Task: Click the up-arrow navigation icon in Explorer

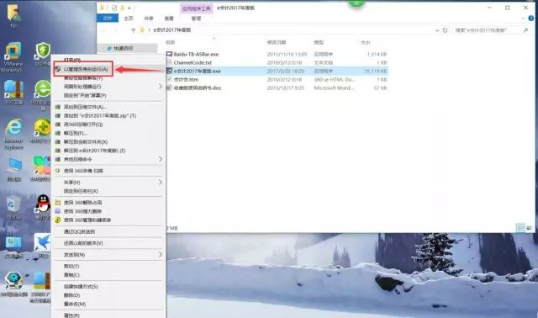Action: coord(134,30)
